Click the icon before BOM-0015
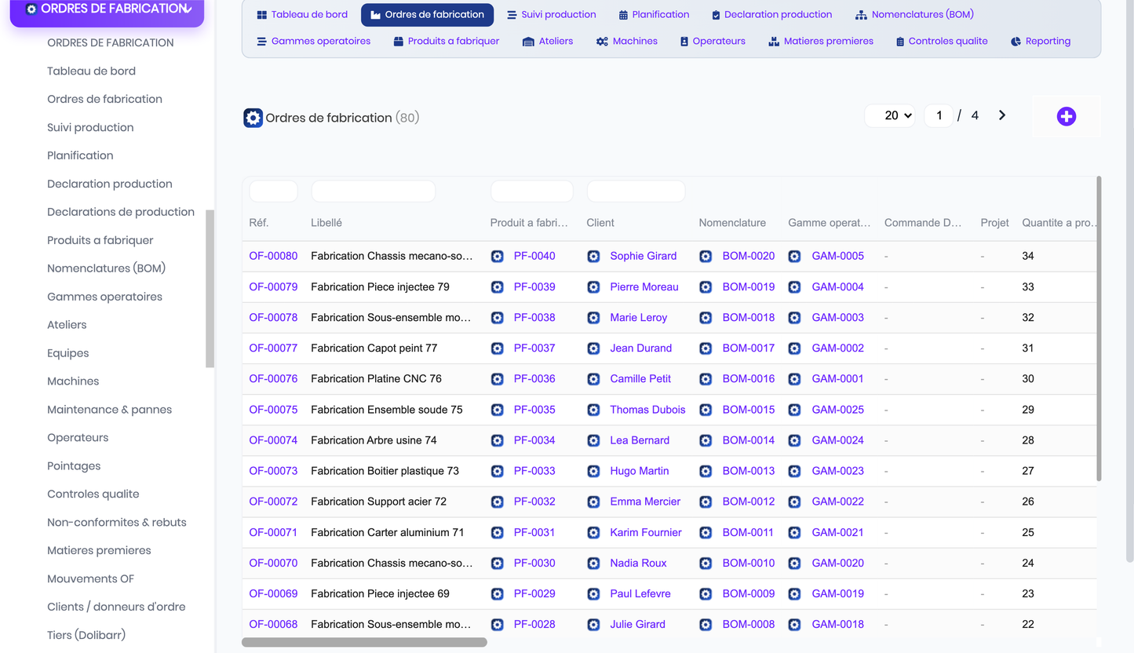Screen dimensions: 1134x653 pos(706,410)
